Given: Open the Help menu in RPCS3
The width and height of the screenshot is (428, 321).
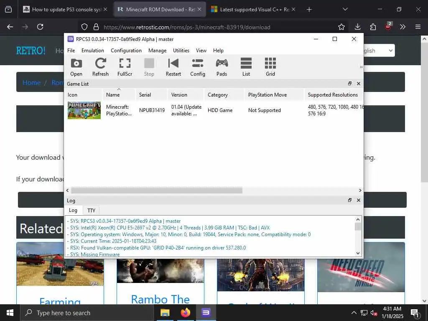Looking at the screenshot, I should pyautogui.click(x=218, y=51).
